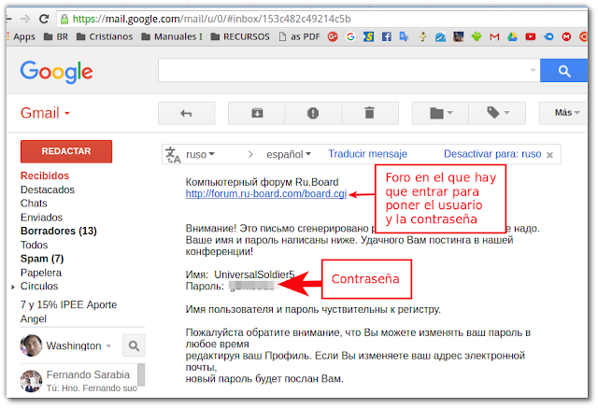This screenshot has width=598, height=408.
Task: Go to the Chats label
Action: pos(34,204)
